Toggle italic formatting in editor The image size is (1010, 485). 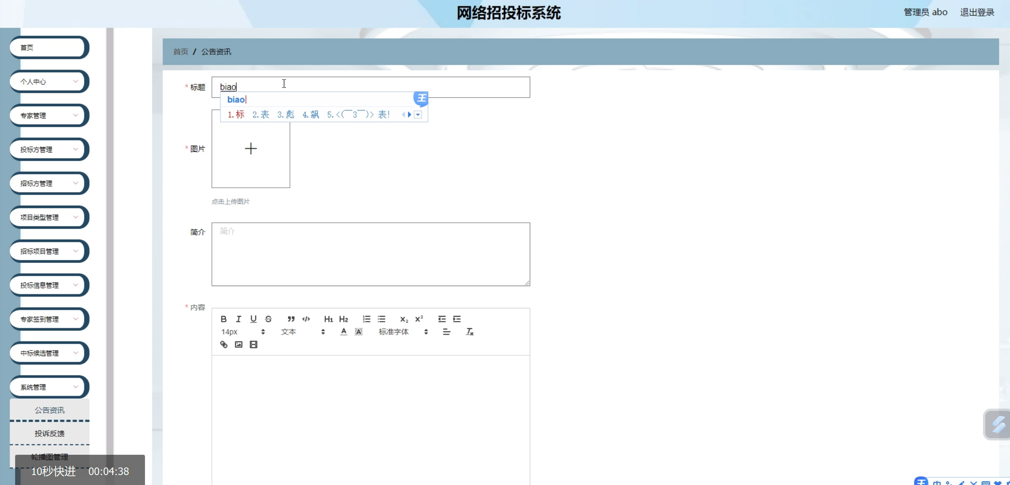(238, 319)
